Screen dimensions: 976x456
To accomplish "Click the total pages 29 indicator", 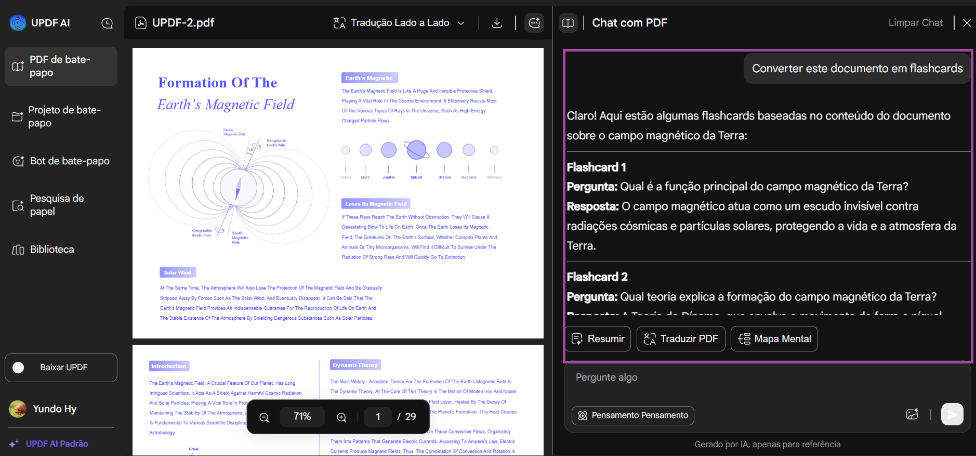I will click(411, 416).
